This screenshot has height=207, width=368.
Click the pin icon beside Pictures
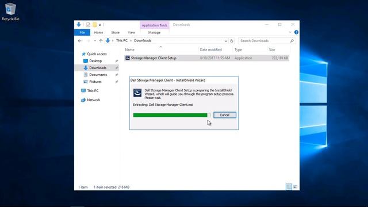pyautogui.click(x=116, y=82)
